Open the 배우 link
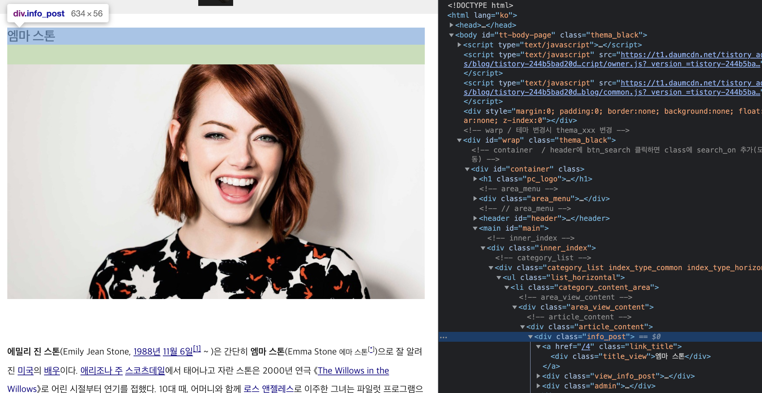Image resolution: width=762 pixels, height=393 pixels. (x=52, y=371)
